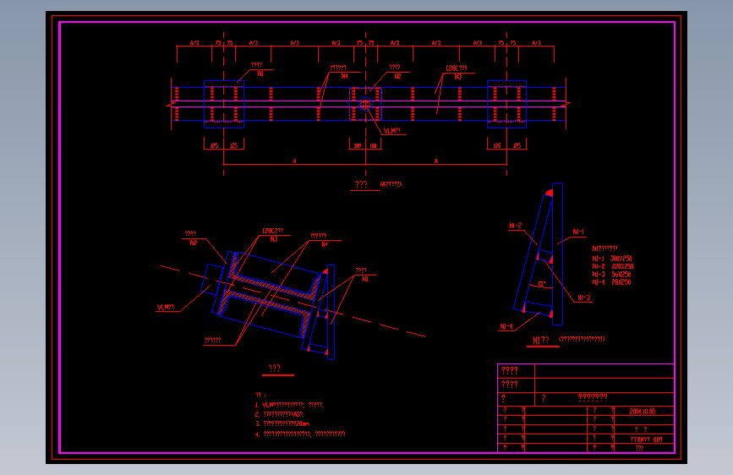Click the N4 callout in the section view
Screen dimensions: 733x475
(x=325, y=244)
